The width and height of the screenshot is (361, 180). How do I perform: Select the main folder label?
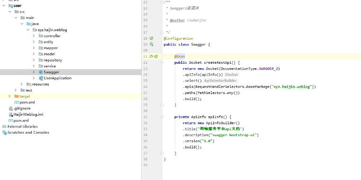click(30, 17)
